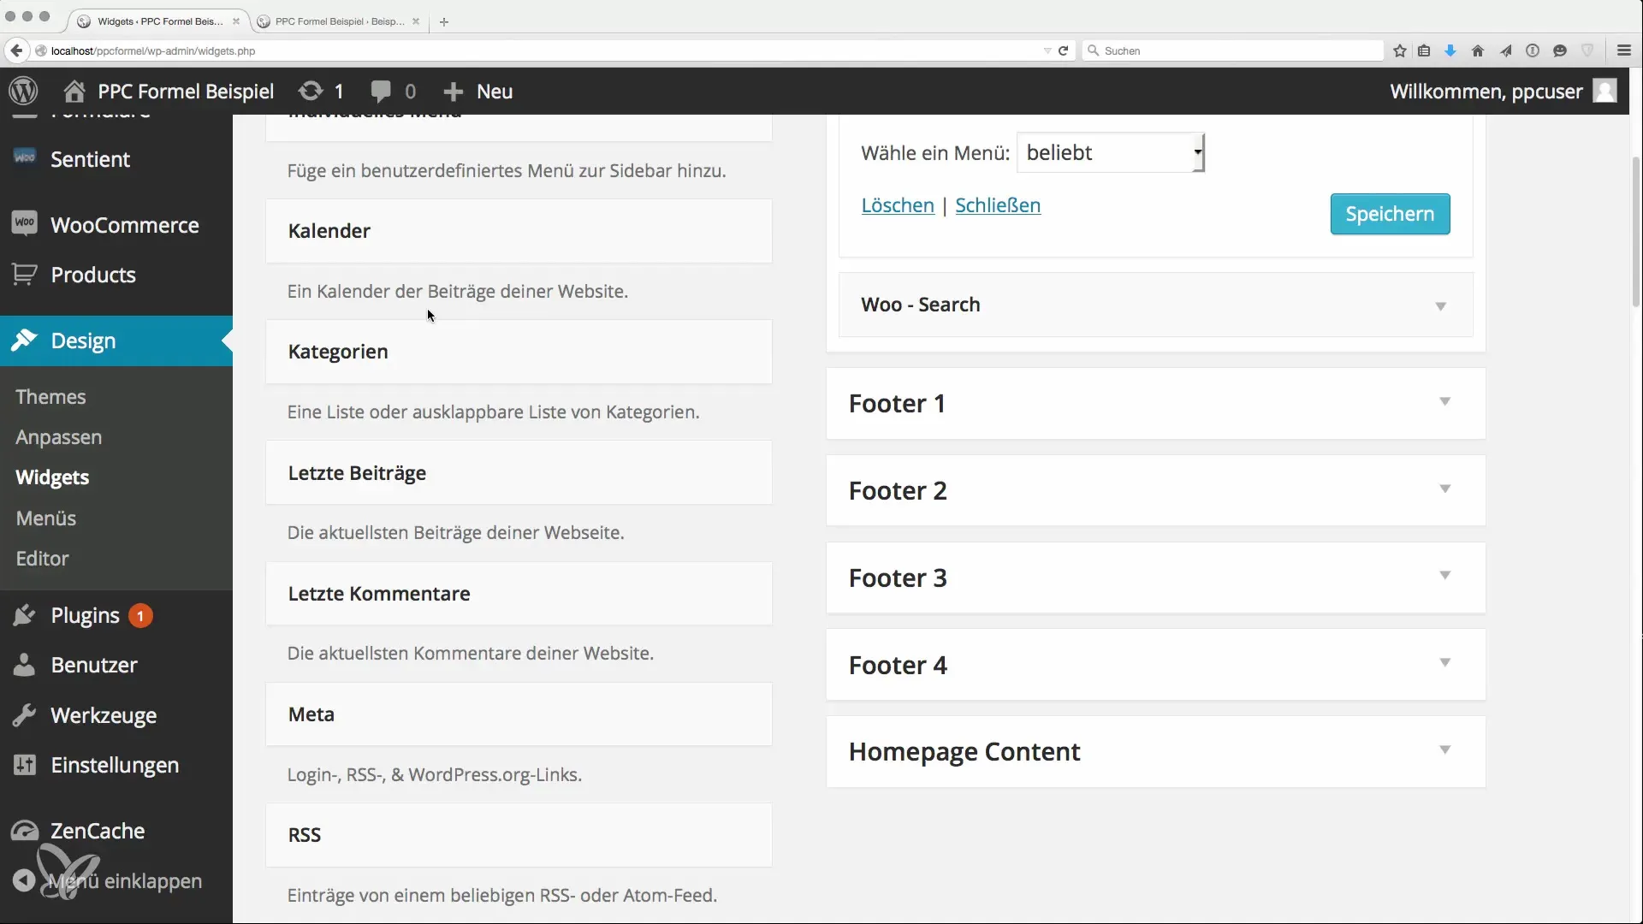Open the Editor submenu item
Image resolution: width=1643 pixels, height=924 pixels.
[x=42, y=558]
